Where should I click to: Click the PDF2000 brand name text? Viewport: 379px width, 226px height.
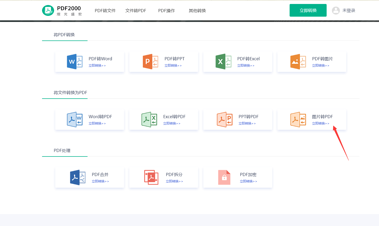(x=69, y=8)
